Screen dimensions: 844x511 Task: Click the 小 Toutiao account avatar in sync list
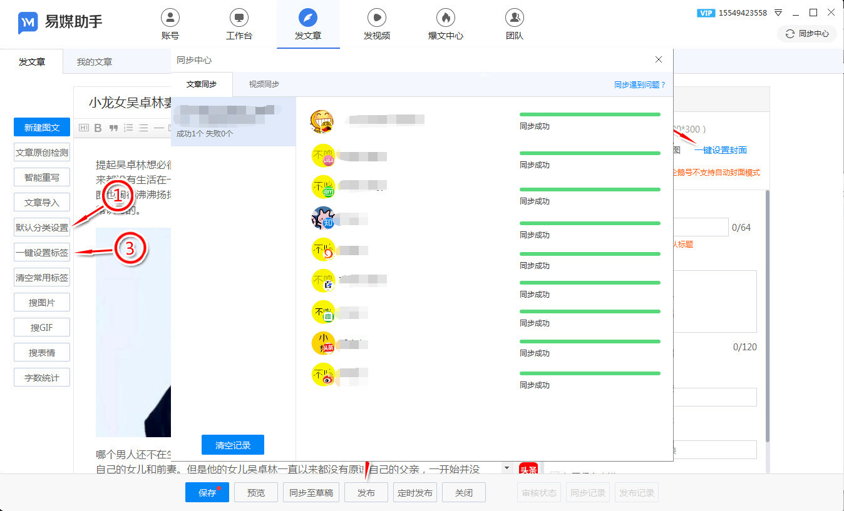coord(323,343)
